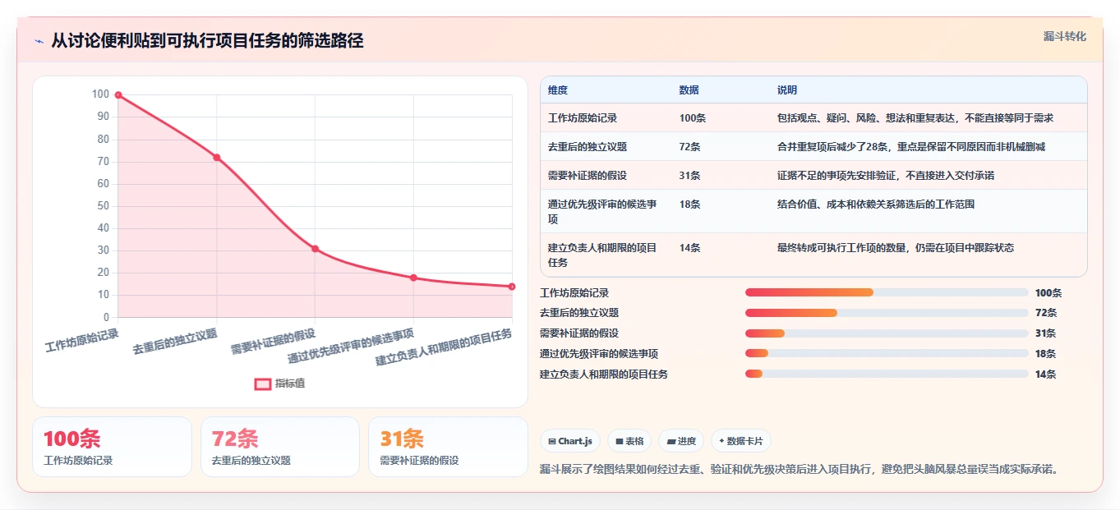Screen dimensions: 1120x510
Task: Click y-axis label 100
Action: tap(100, 94)
